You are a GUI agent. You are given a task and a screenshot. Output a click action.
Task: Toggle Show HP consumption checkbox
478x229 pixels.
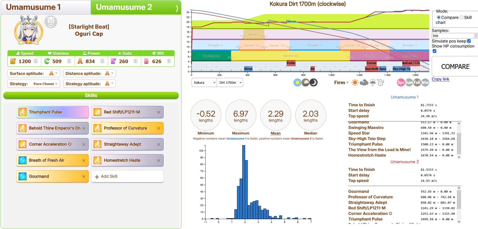[434, 51]
